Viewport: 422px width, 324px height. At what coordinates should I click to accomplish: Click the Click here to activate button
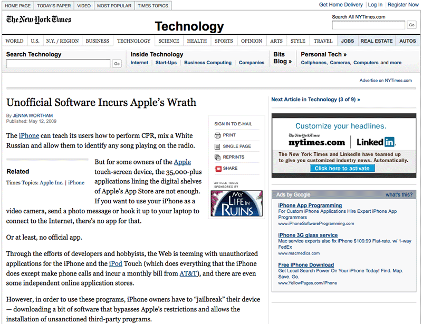pyautogui.click(x=342, y=169)
